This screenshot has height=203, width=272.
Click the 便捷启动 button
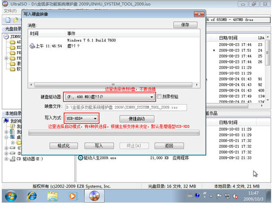click(x=137, y=119)
